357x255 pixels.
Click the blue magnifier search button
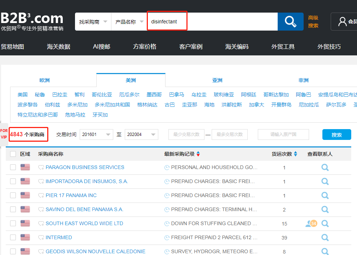click(290, 22)
